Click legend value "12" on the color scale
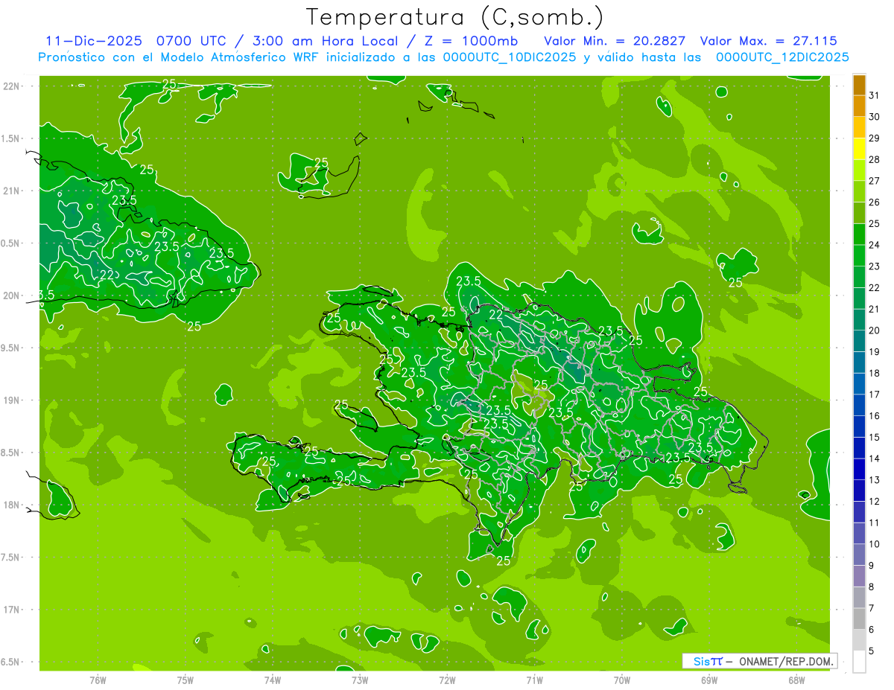Viewport: 894px width, 690px height. (x=875, y=502)
